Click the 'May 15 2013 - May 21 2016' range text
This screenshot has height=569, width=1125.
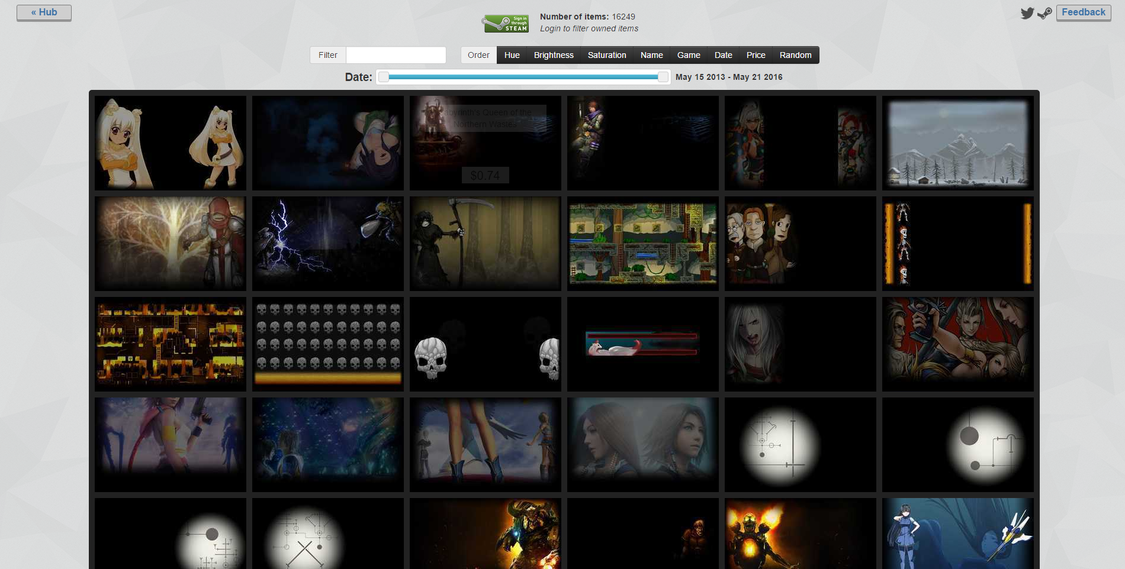click(x=729, y=77)
